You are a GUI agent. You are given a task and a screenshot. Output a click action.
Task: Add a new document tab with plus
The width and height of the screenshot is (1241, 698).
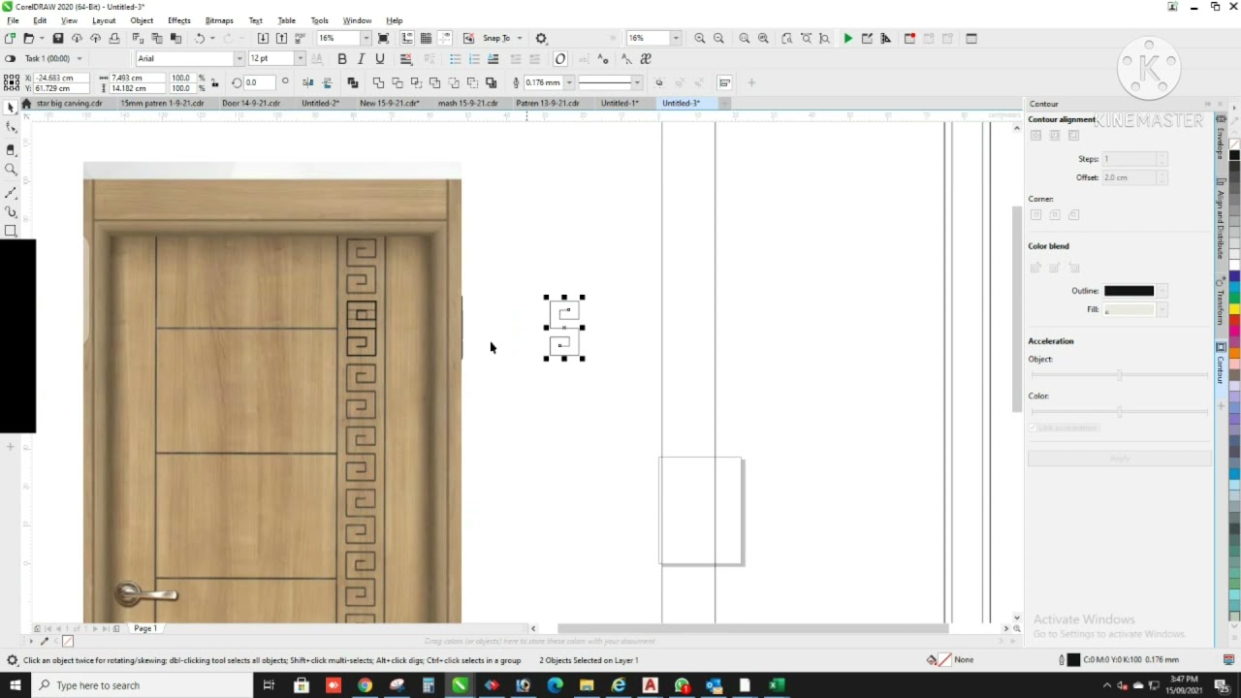(x=723, y=103)
